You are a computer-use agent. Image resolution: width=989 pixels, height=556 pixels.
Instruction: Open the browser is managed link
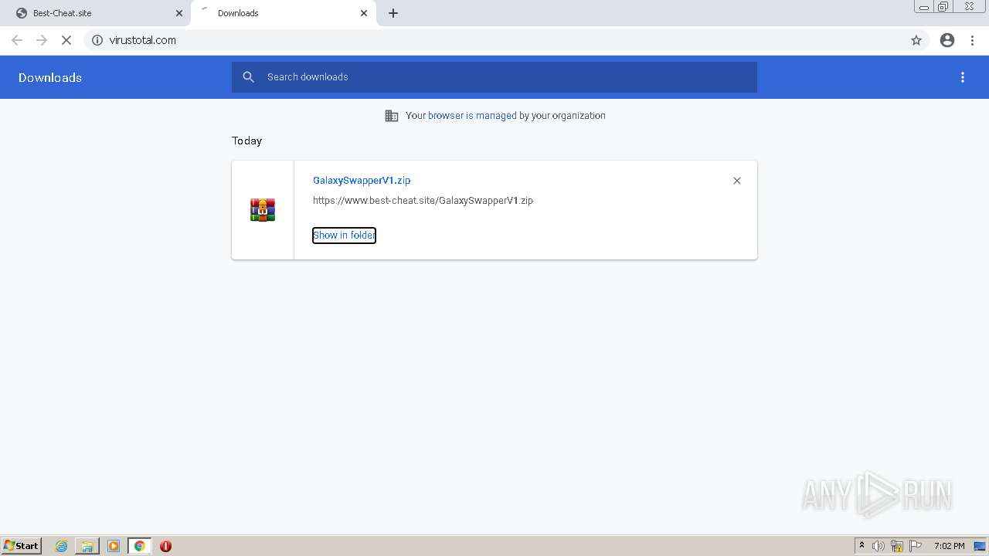(x=472, y=116)
